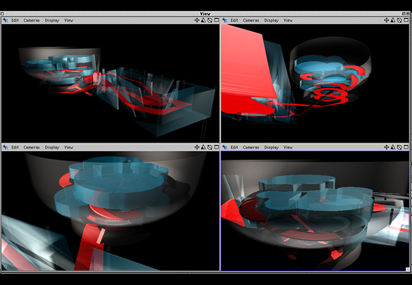Click the dolly triangle icon in the bottom-right viewport
412x285 pixels.
(394, 147)
